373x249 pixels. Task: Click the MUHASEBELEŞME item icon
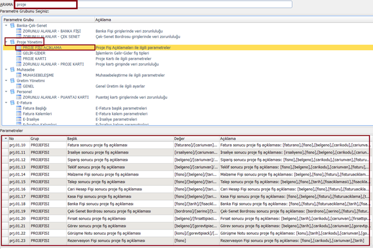point(19,75)
